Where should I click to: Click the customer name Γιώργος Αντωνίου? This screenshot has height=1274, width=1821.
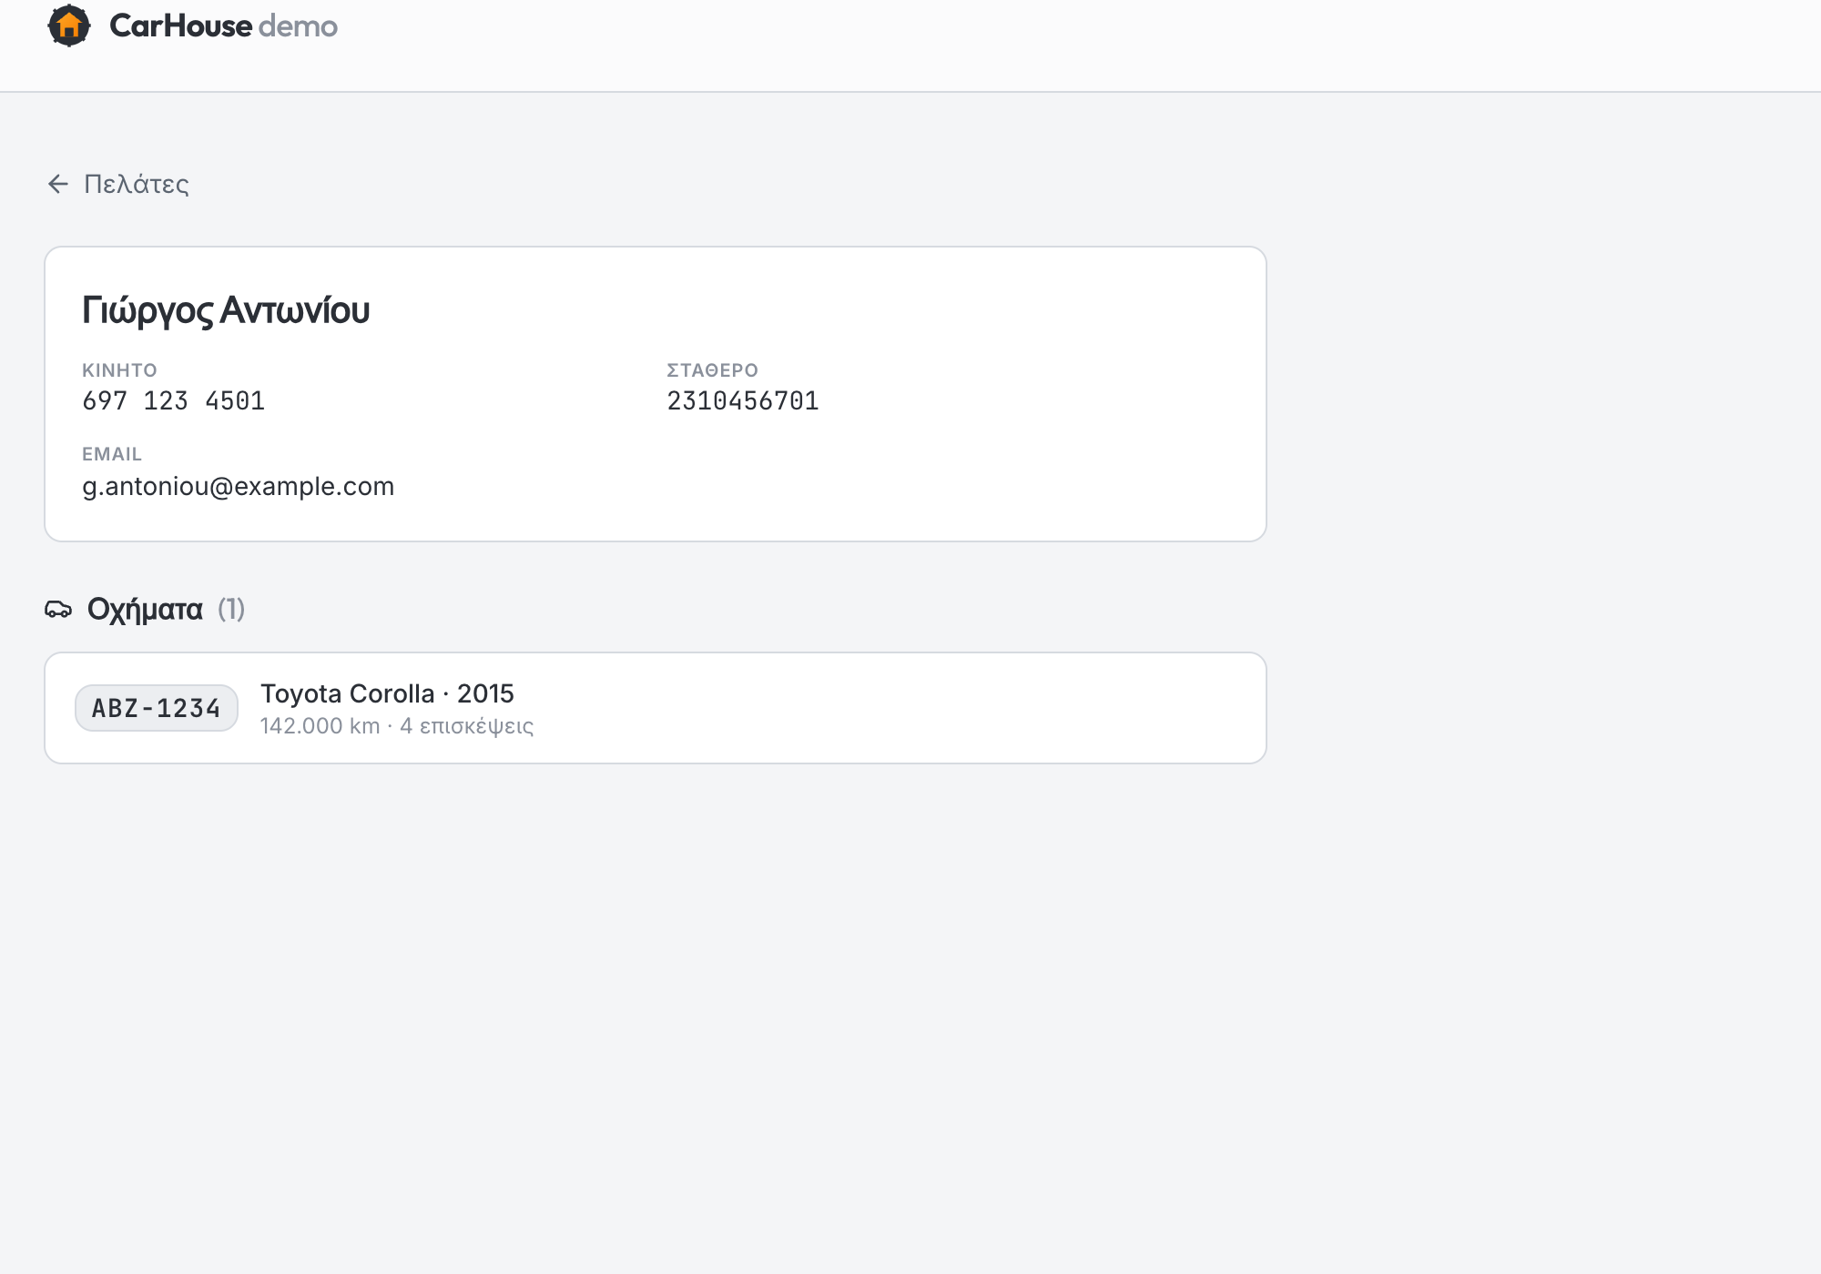click(226, 310)
